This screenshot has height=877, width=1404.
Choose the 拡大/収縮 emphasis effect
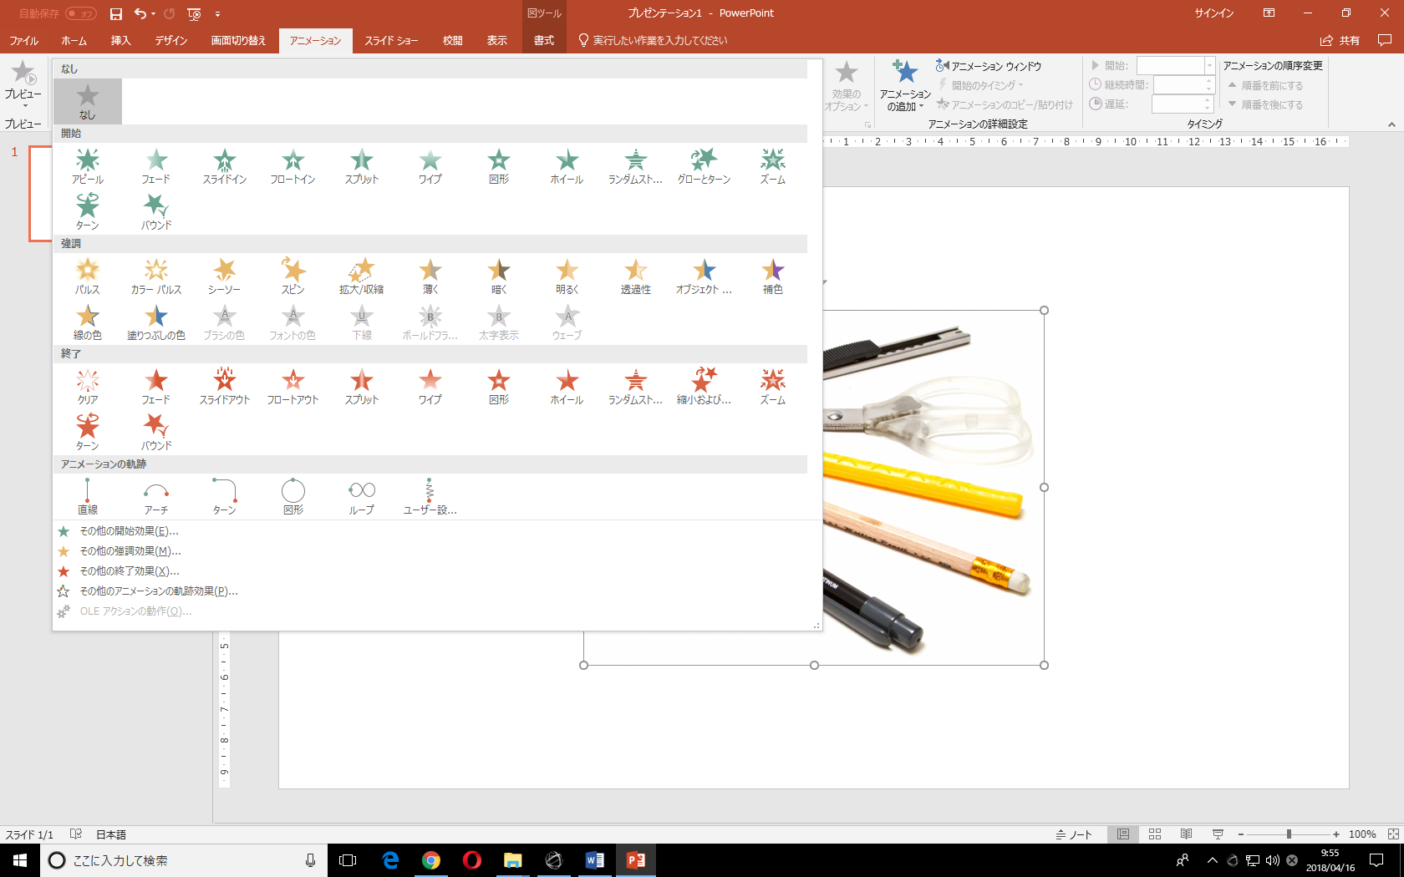[x=361, y=276]
